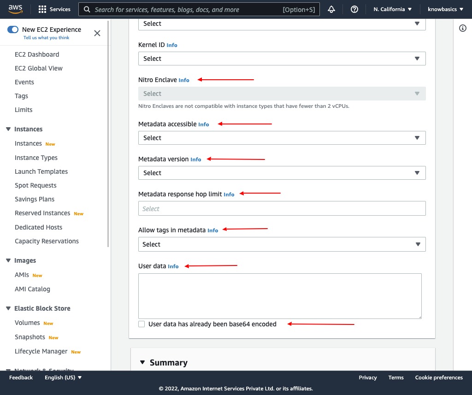Collapse the Images sidebar group
Image resolution: width=472 pixels, height=395 pixels.
pyautogui.click(x=8, y=260)
